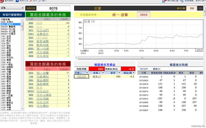Click the 日期 column header in detail table
Image resolution: width=206 pixels, height=128 pixels.
(144, 73)
